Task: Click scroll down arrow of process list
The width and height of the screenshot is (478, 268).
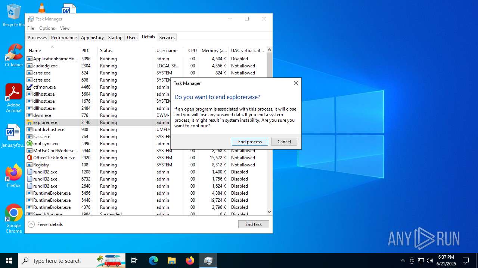Action: point(270,212)
